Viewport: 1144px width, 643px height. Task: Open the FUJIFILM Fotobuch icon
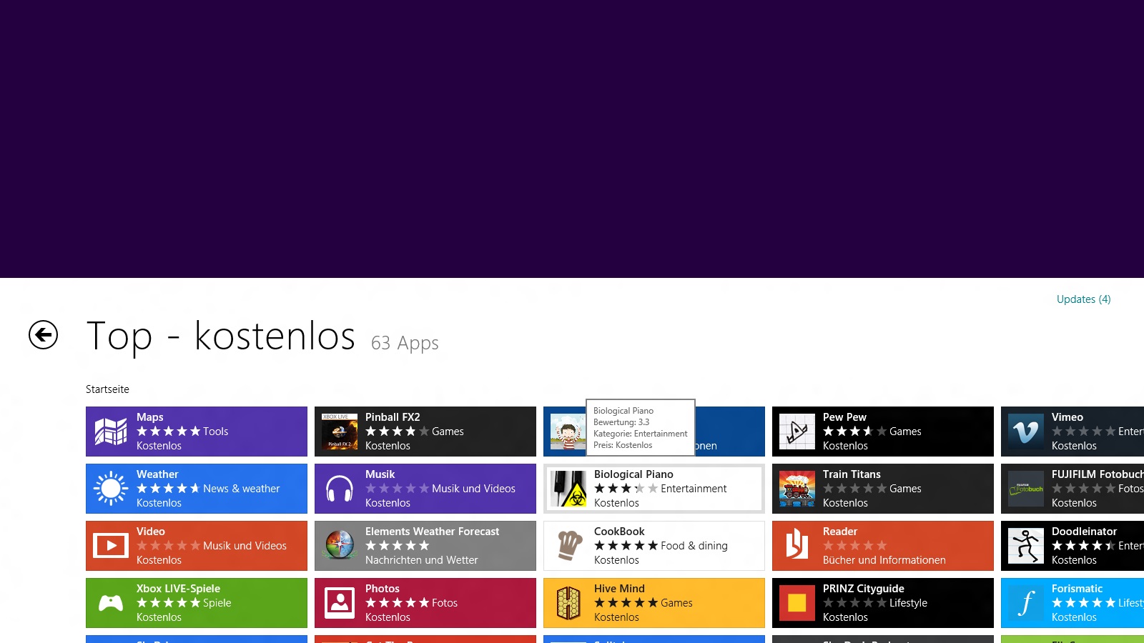point(1026,489)
